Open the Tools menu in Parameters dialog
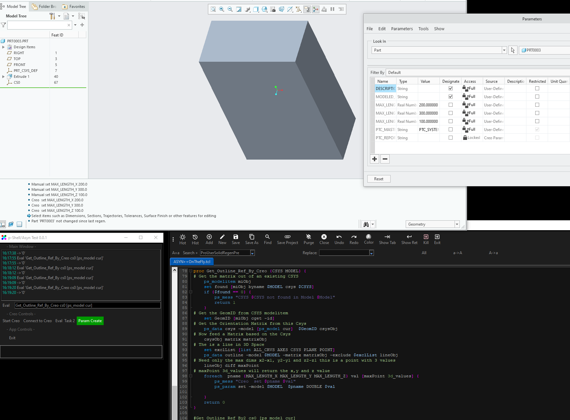570x420 pixels. pos(423,29)
